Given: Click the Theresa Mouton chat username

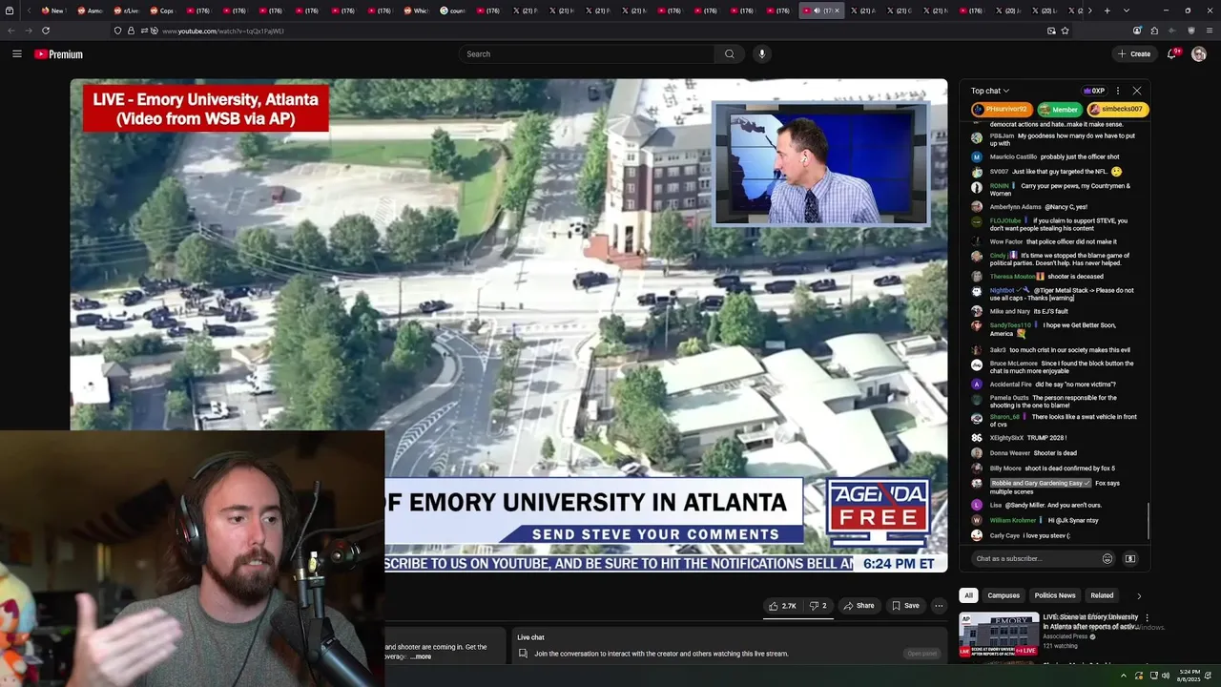Looking at the screenshot, I should (x=1011, y=277).
